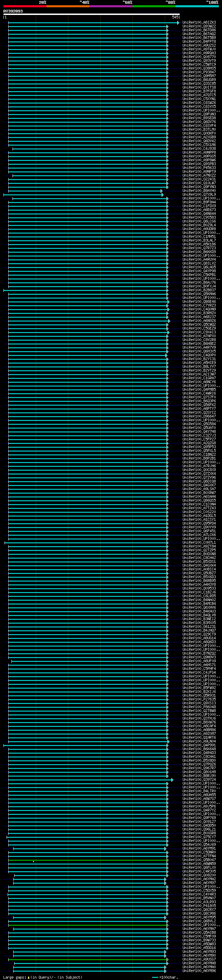Open hit UniRef100_A9TWJ0
222x980 pixels.
[x=199, y=49]
